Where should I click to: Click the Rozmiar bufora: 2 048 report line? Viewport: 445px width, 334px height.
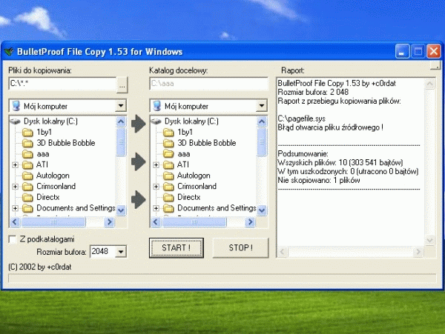coord(313,92)
